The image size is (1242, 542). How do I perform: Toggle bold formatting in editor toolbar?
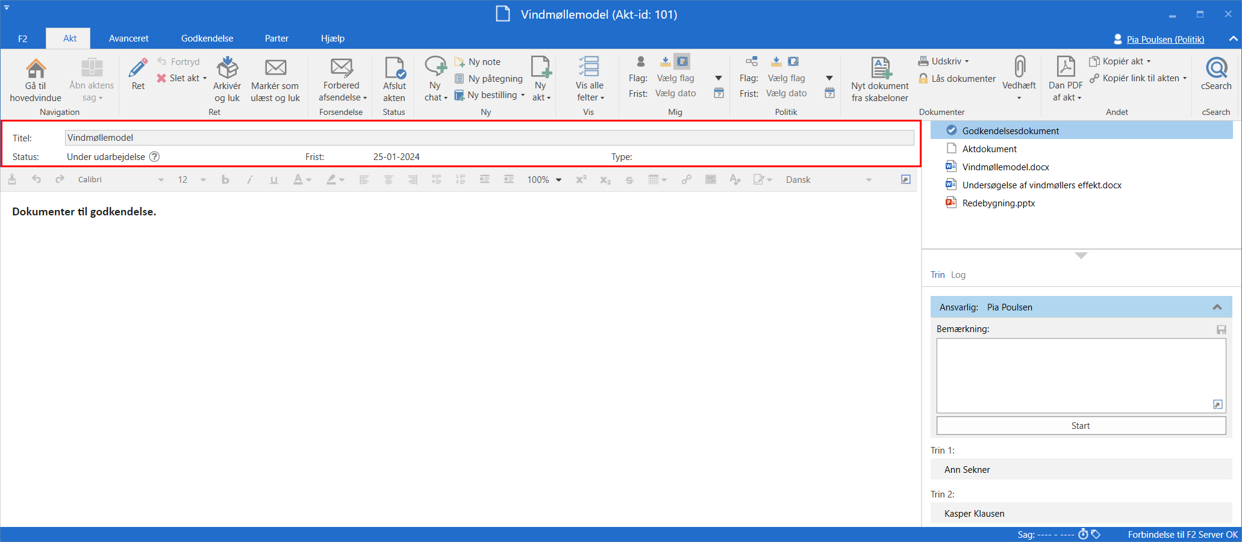click(225, 180)
